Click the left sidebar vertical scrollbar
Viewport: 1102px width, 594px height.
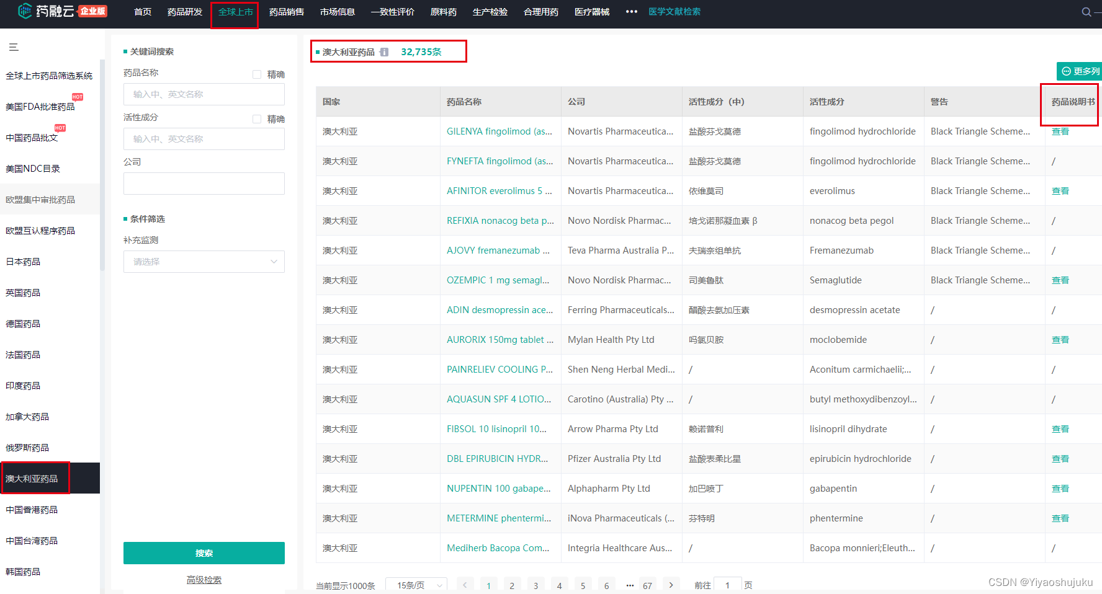[102, 166]
